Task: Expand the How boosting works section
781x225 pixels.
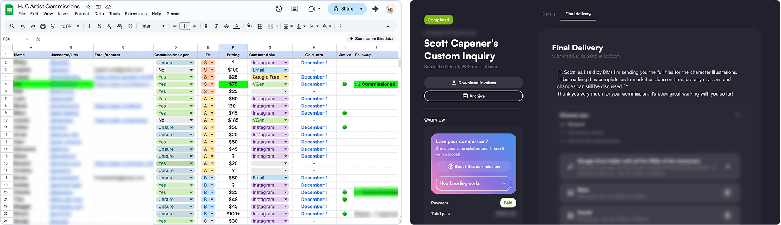Action: pyautogui.click(x=473, y=183)
